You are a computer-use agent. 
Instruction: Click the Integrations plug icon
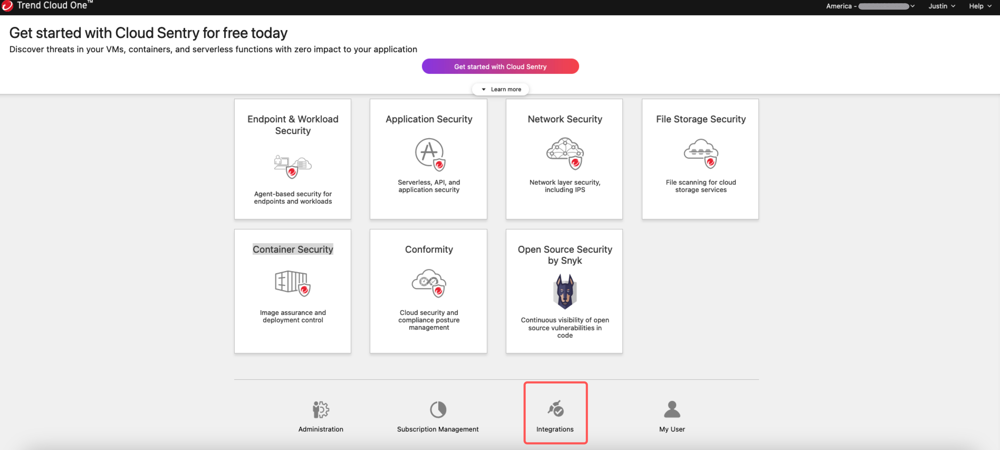556,409
